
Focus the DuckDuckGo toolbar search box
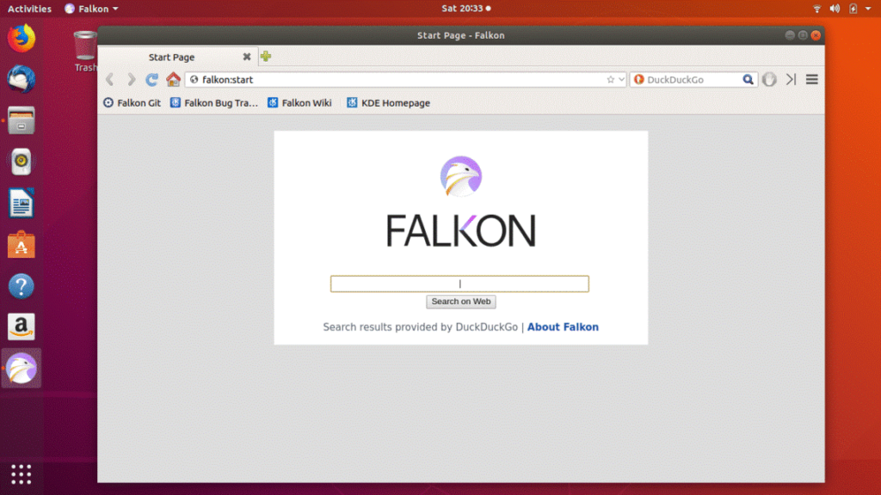pos(693,80)
